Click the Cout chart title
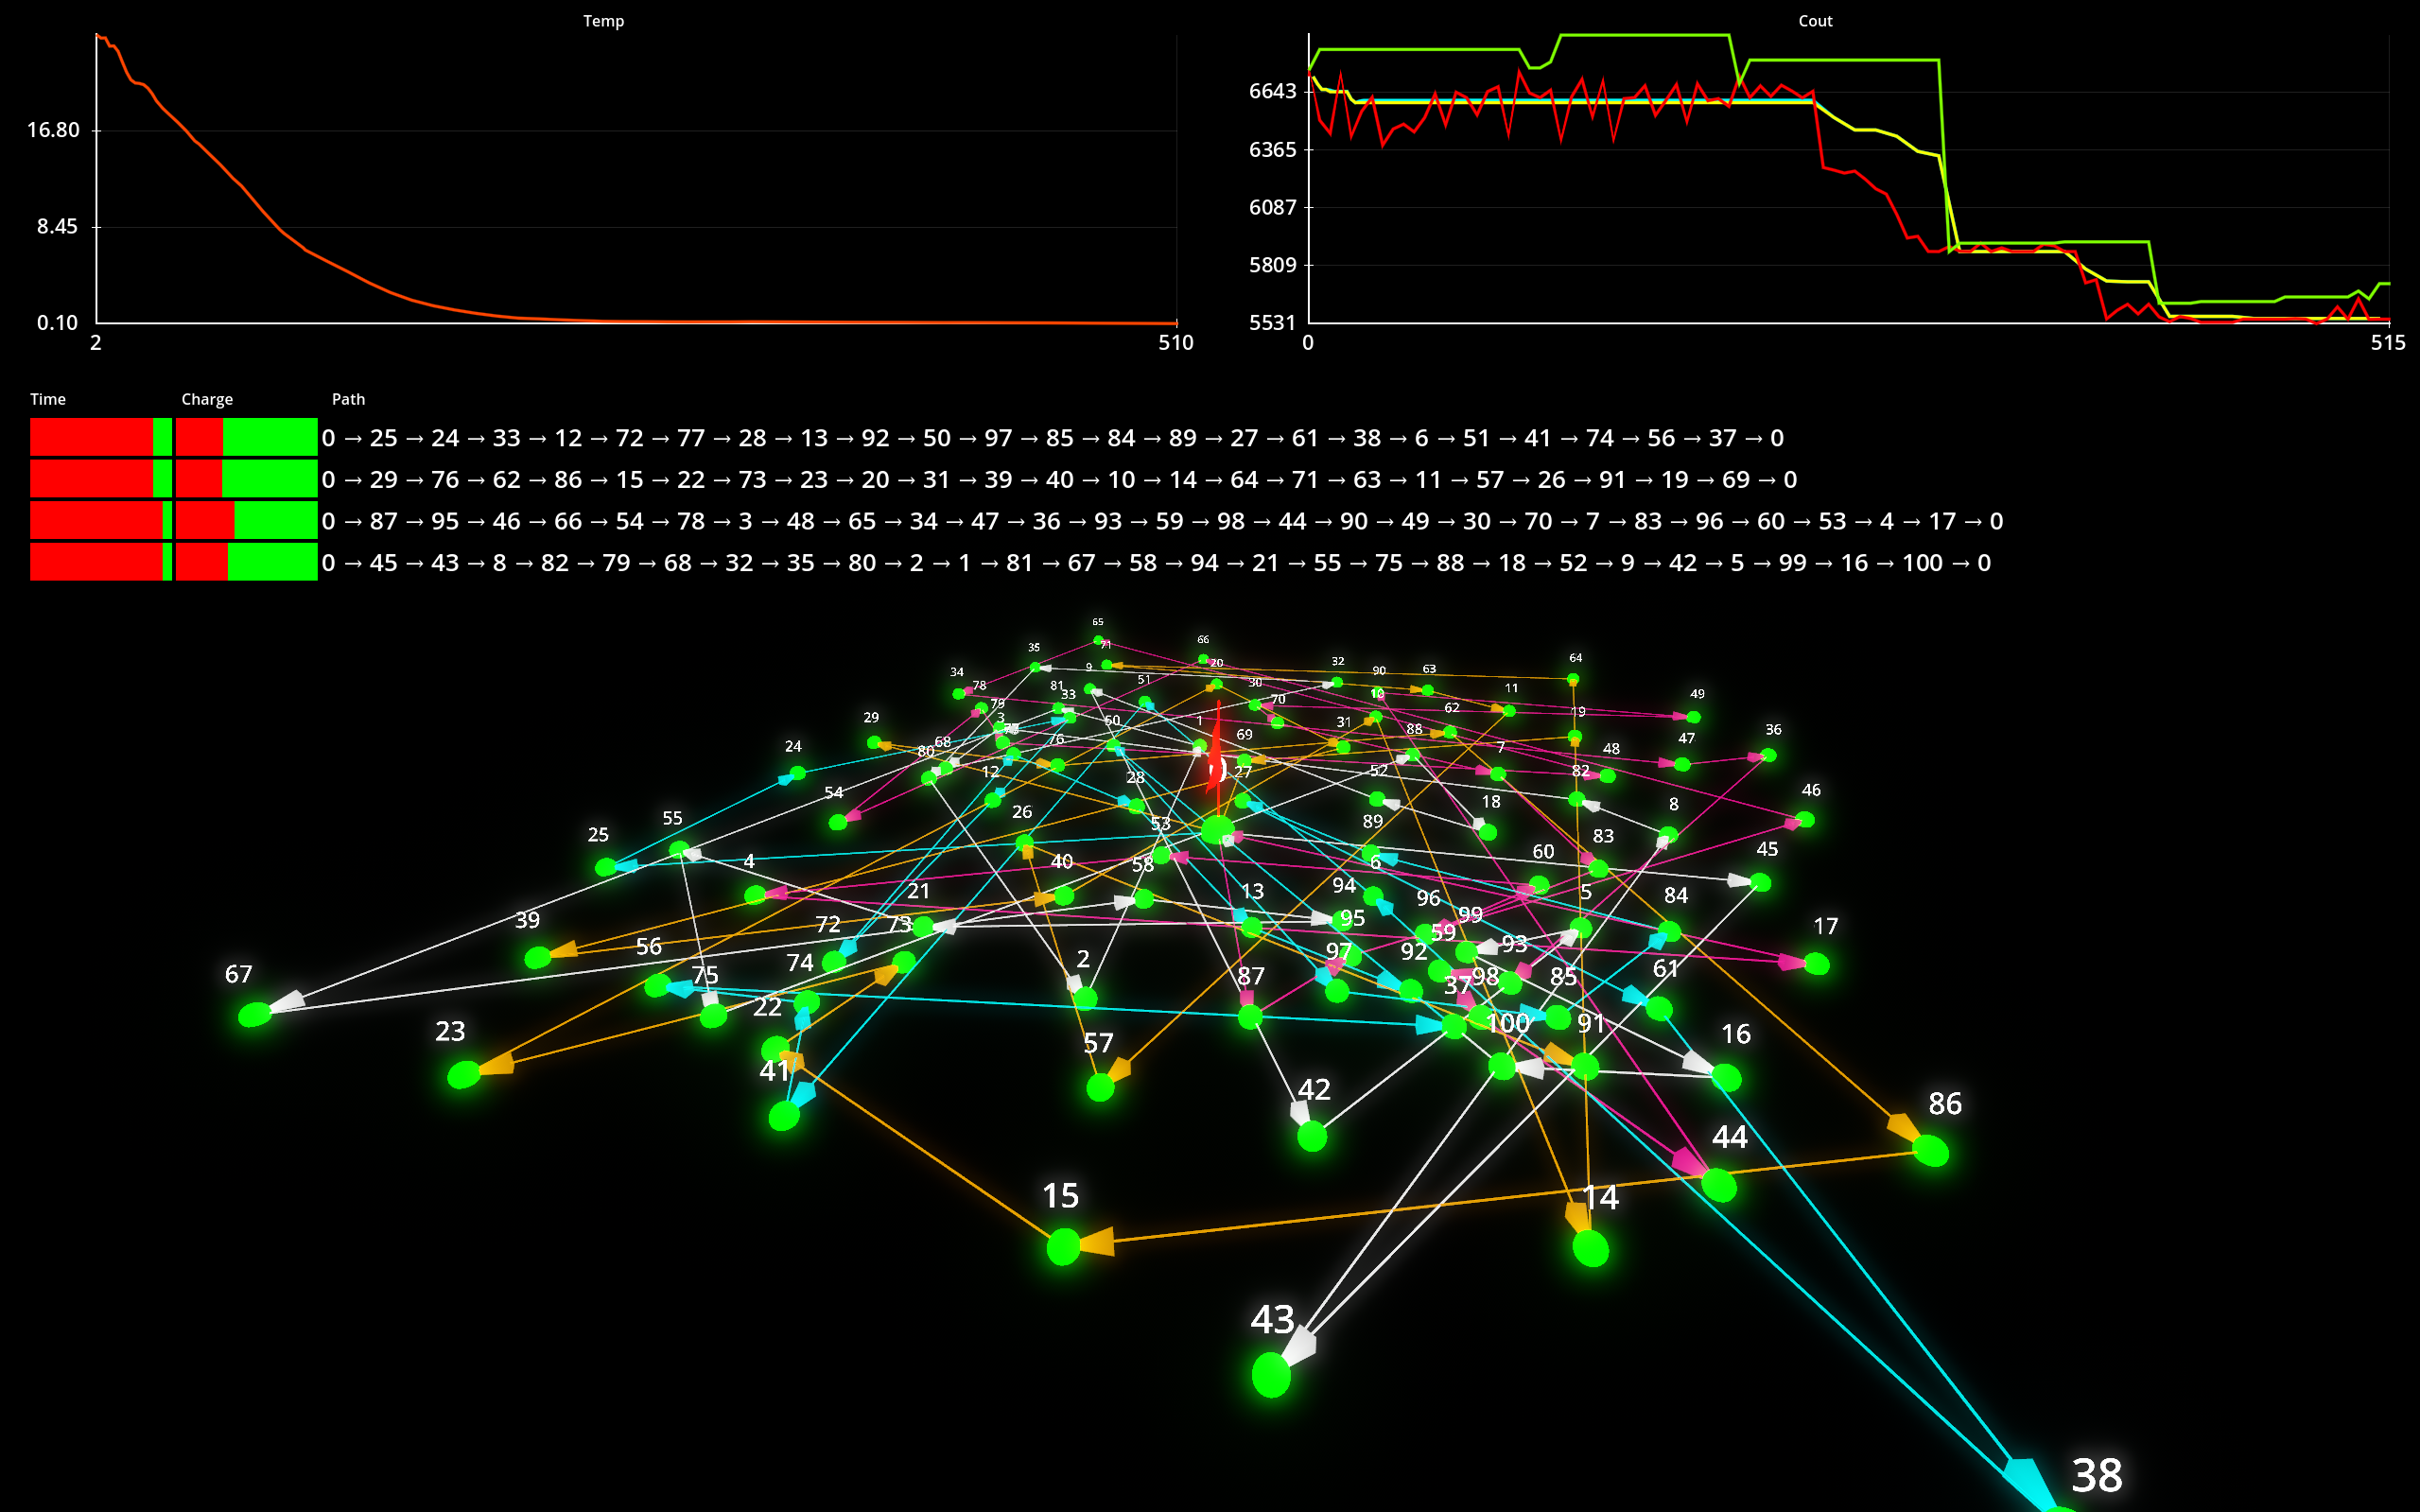 point(1814,21)
